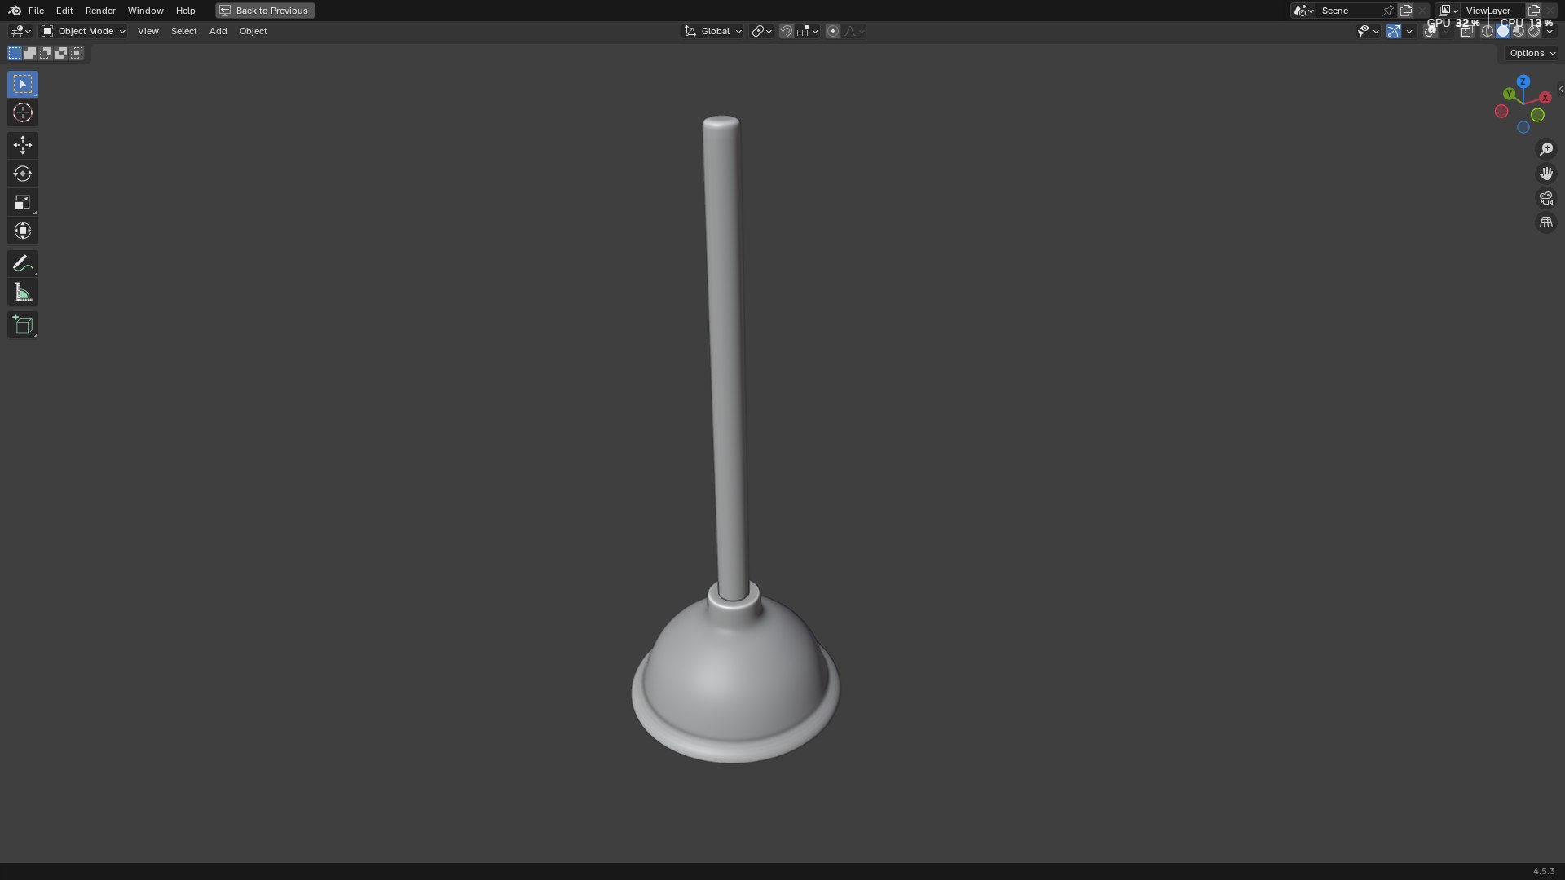Screen dimensions: 1565x880
Task: Open the Help menu
Action: point(185,11)
